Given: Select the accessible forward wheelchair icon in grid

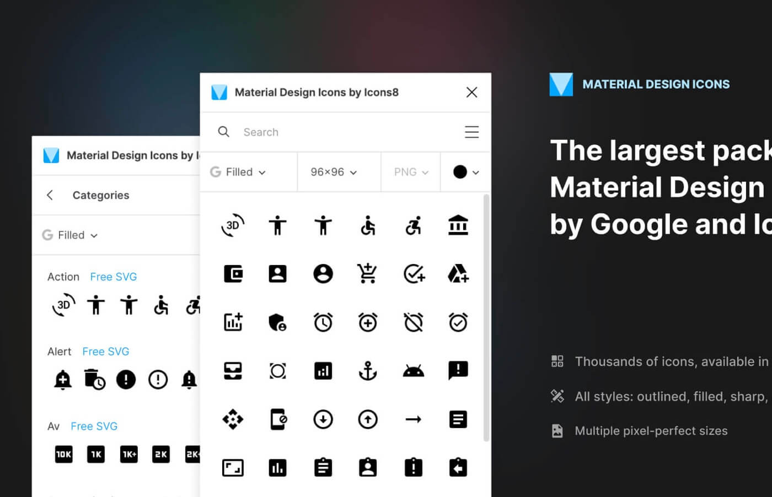Looking at the screenshot, I should click(413, 225).
